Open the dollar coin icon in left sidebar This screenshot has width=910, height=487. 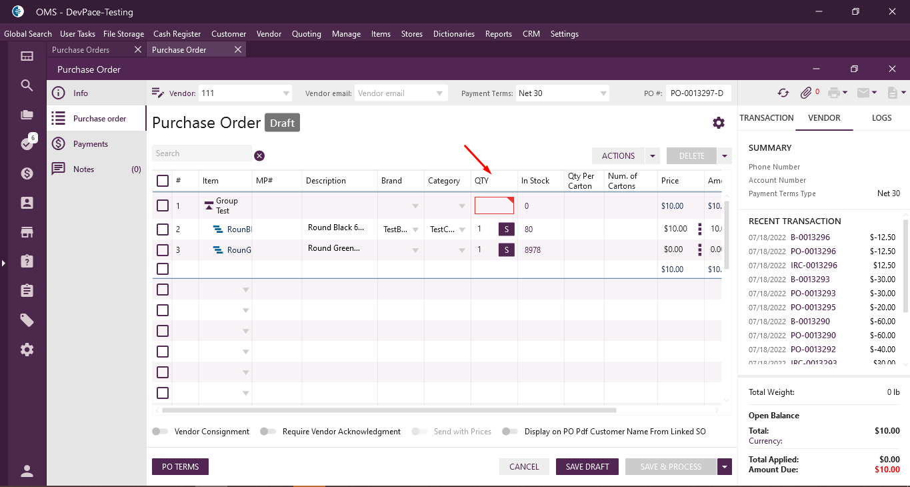pos(27,173)
